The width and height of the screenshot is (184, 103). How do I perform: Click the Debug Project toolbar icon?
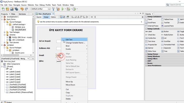[x=68, y=9]
